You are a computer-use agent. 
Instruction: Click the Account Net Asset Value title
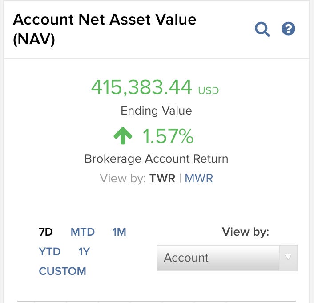(x=105, y=29)
